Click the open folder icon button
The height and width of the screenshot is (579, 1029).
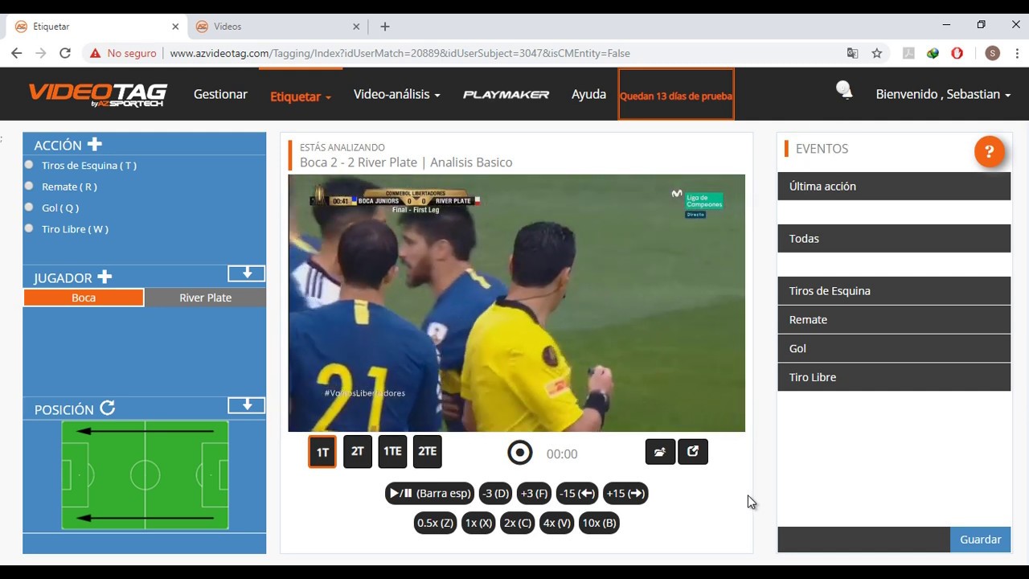click(x=660, y=452)
